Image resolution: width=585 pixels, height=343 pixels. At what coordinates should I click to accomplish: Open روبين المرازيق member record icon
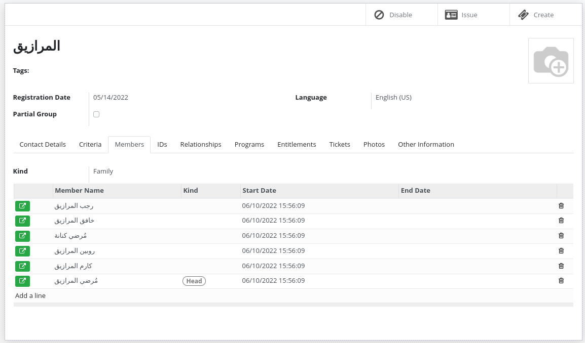[x=22, y=250]
